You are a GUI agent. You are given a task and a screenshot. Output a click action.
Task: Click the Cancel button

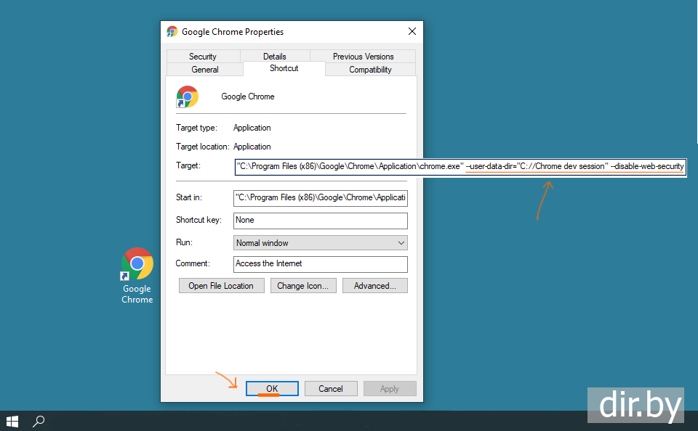click(331, 389)
